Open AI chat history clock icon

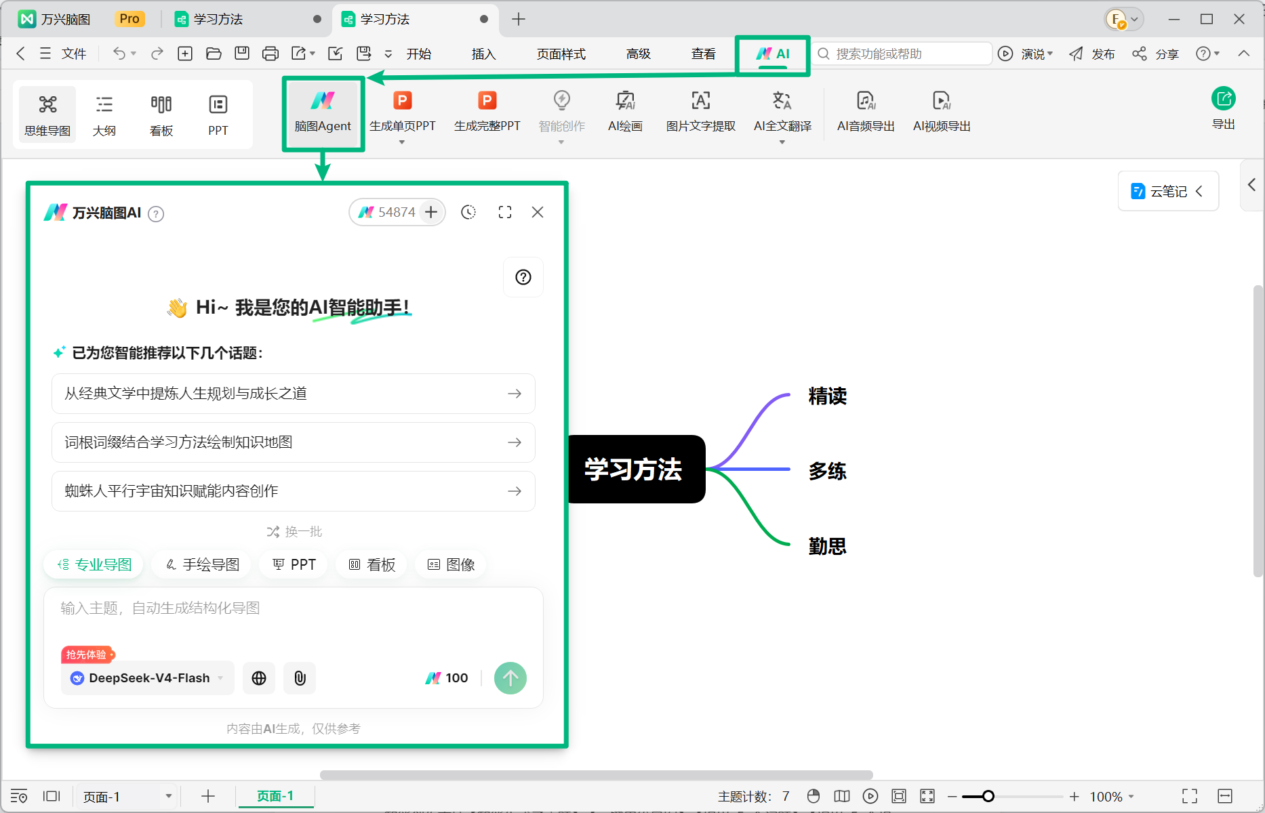[x=468, y=212]
